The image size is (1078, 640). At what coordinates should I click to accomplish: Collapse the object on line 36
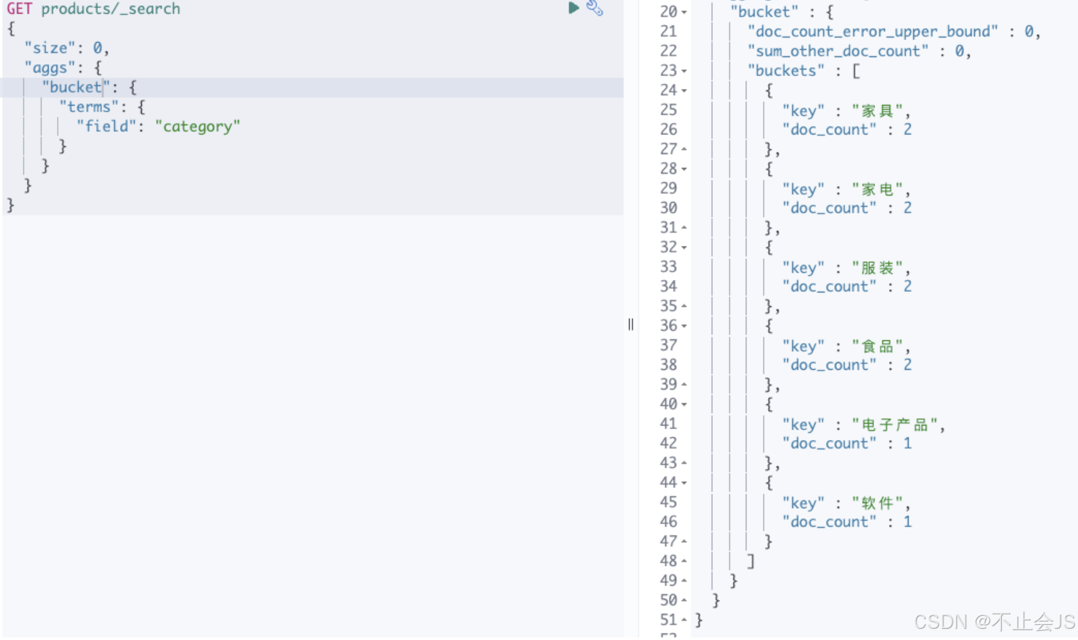(684, 326)
